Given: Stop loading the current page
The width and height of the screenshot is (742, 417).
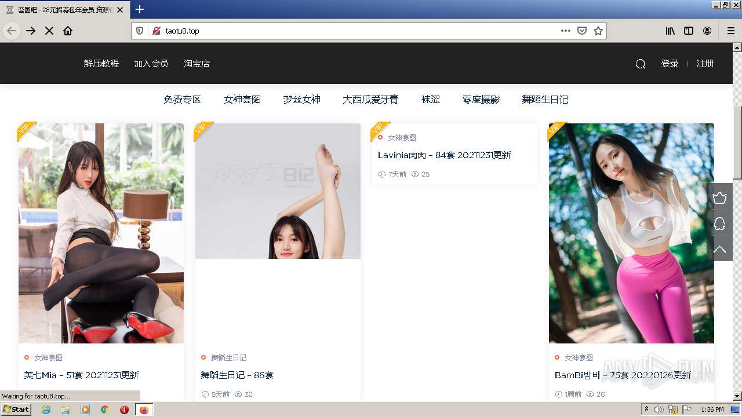Looking at the screenshot, I should [x=49, y=31].
